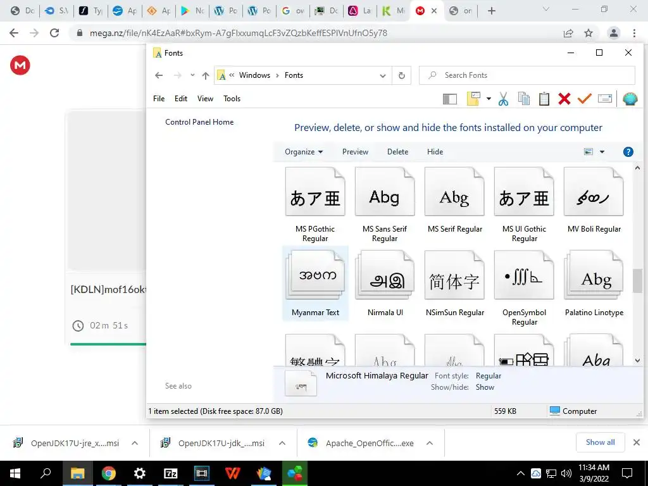
Task: Select NSimSun Regular font
Action: 454,283
